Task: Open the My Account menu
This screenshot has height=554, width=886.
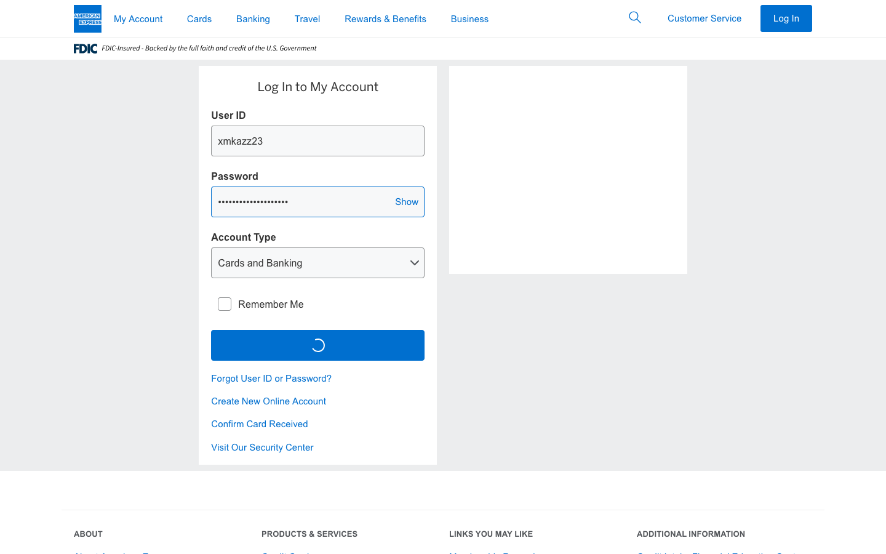Action: pos(138,19)
